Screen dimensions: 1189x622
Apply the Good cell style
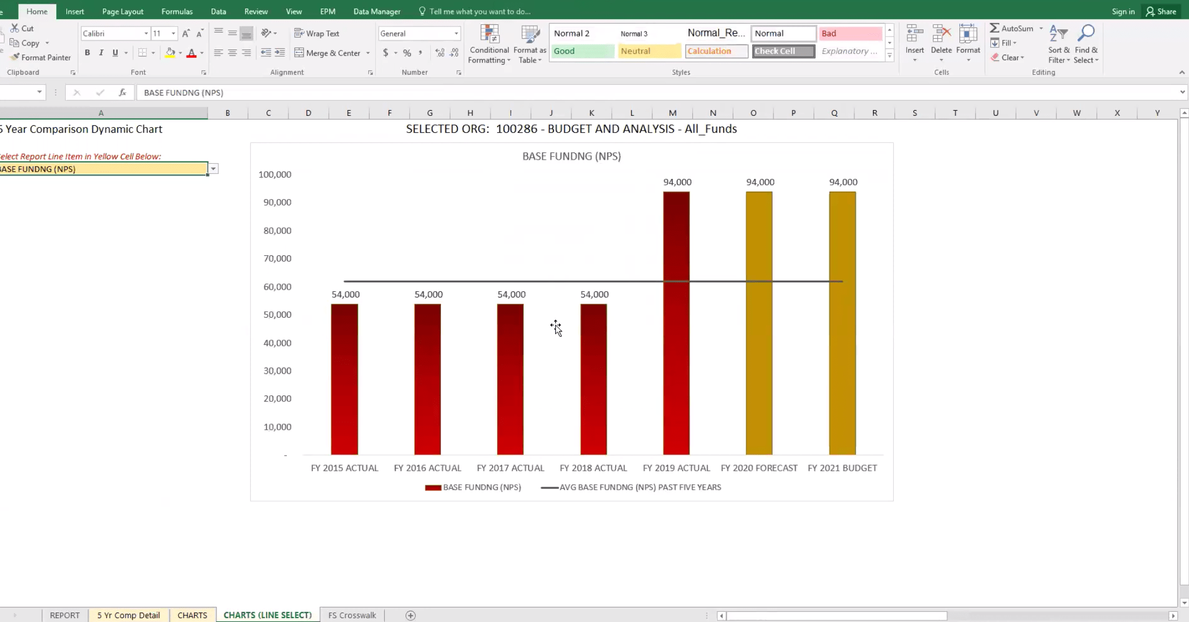tap(582, 51)
